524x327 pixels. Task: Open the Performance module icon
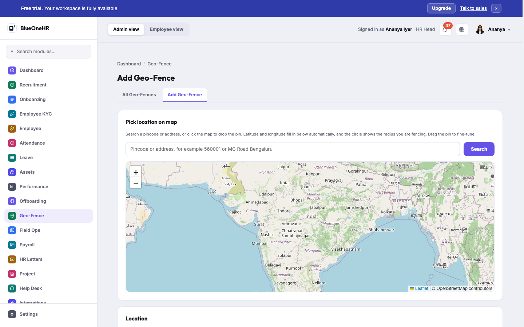tap(12, 187)
